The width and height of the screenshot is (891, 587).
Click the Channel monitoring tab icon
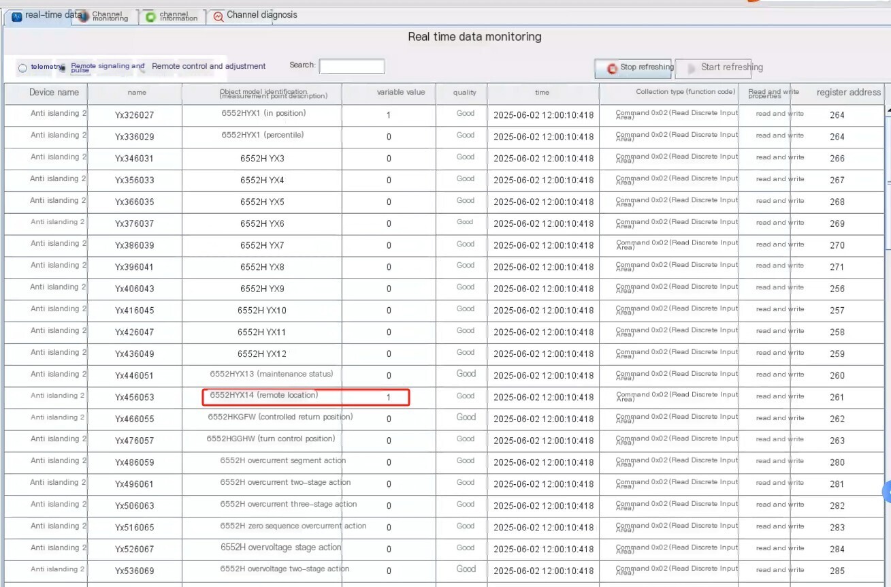[x=83, y=17]
